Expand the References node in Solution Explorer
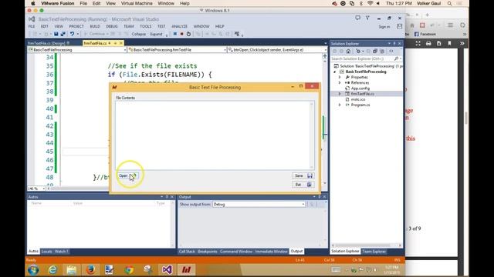This screenshot has width=494, height=277. point(340,83)
